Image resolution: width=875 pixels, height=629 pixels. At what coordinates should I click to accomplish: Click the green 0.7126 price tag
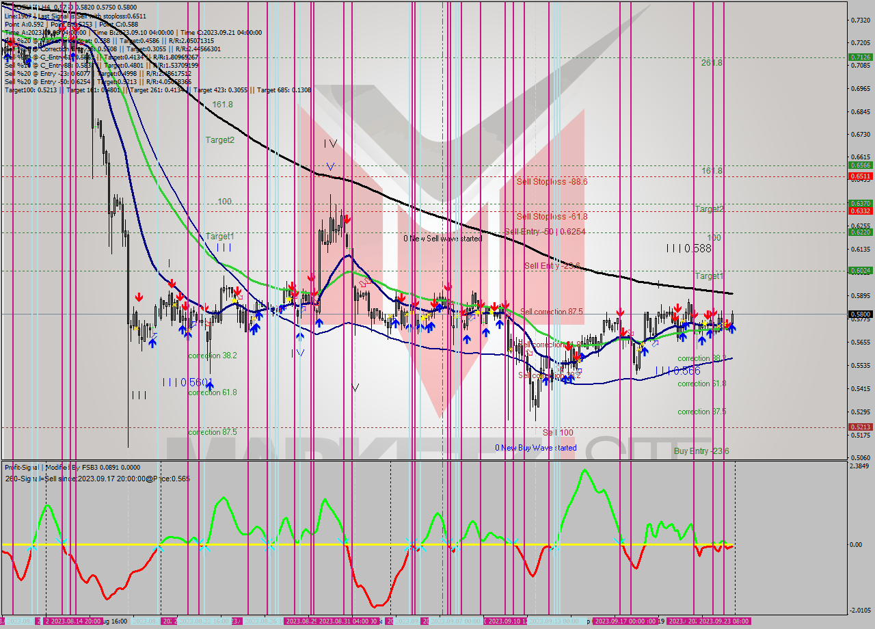click(860, 57)
